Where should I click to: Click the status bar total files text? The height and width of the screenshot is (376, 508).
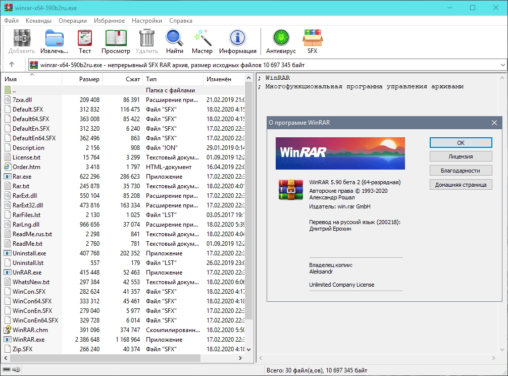(317, 370)
